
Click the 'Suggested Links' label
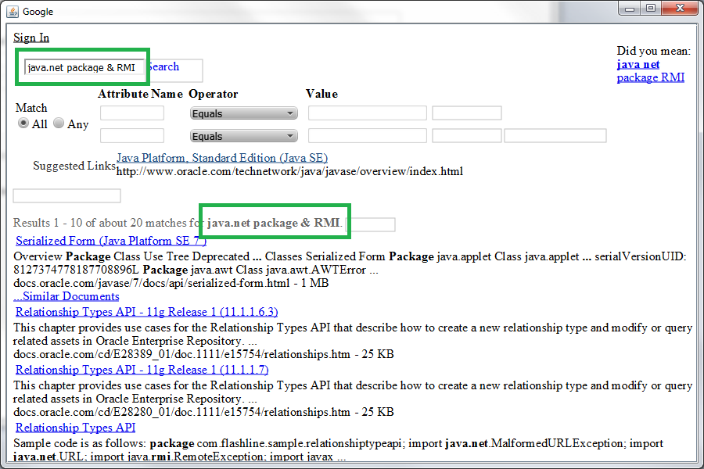pos(74,166)
